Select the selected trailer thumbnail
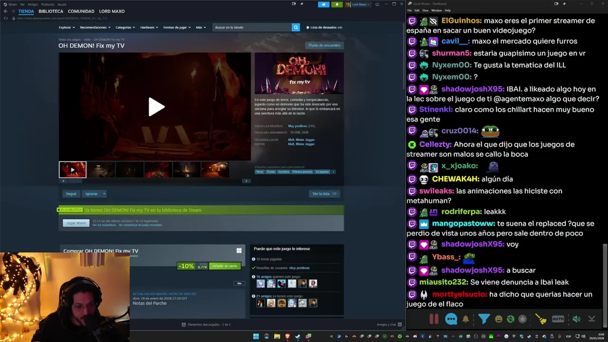608x342 pixels. click(72, 170)
